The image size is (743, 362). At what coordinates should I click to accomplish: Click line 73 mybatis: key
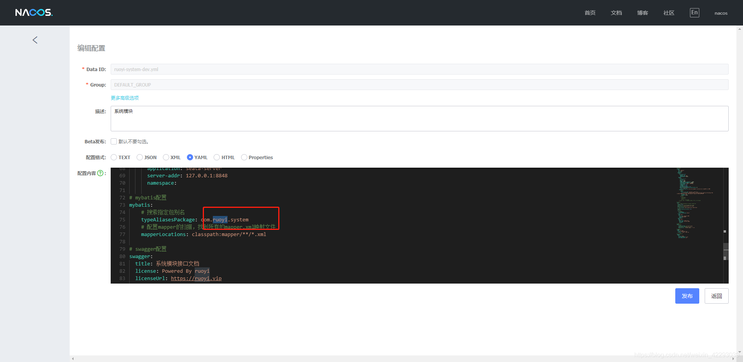point(141,205)
